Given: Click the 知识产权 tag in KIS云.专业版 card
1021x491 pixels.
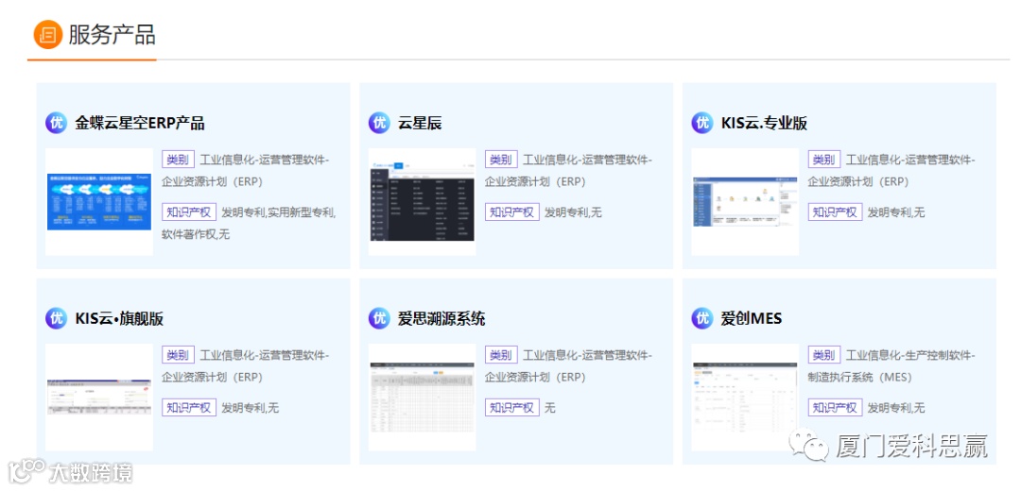Looking at the screenshot, I should (x=835, y=212).
